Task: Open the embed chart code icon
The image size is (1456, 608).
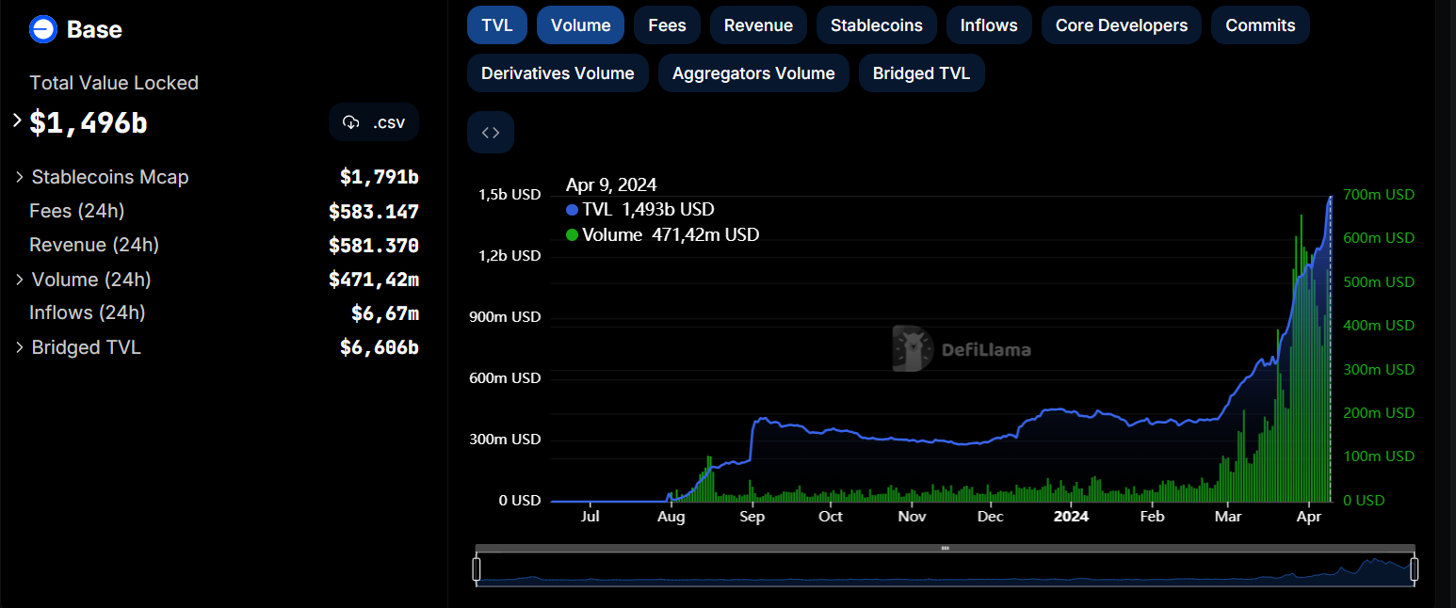Action: click(x=491, y=133)
